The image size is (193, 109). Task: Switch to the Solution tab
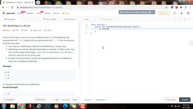coord(30,19)
